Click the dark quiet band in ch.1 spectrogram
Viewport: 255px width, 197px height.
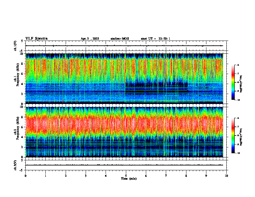point(156,88)
